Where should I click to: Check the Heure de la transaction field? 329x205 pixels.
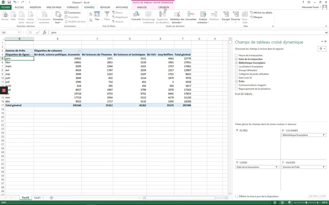[x=236, y=55]
